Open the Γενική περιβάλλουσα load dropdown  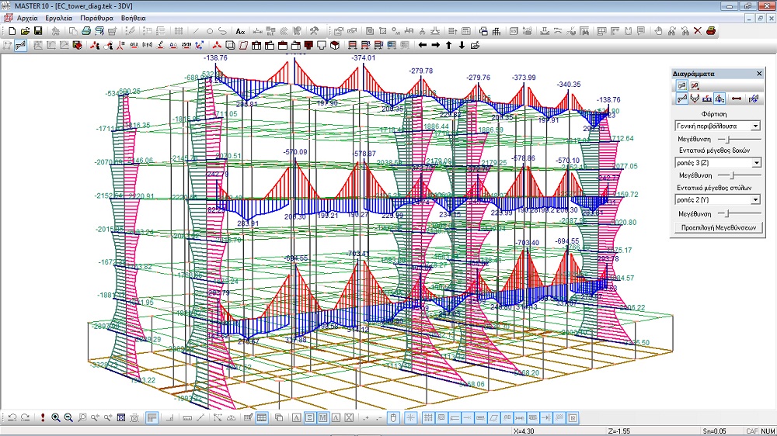[755, 125]
